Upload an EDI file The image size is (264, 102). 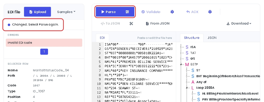37,12
